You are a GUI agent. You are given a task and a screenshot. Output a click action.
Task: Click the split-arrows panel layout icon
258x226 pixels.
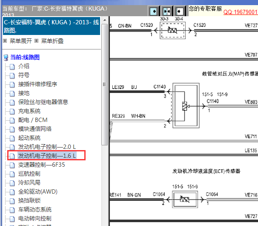[167, 11]
